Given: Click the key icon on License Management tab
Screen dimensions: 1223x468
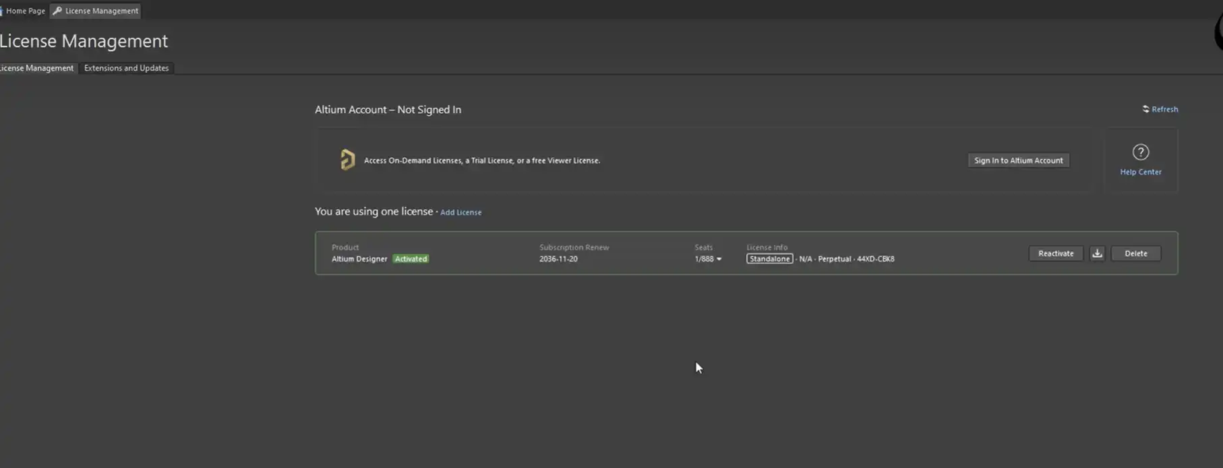Looking at the screenshot, I should (57, 11).
